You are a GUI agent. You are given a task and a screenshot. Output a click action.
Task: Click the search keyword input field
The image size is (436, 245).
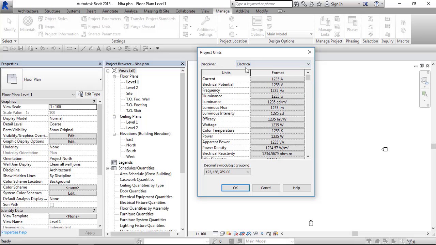tap(263, 4)
